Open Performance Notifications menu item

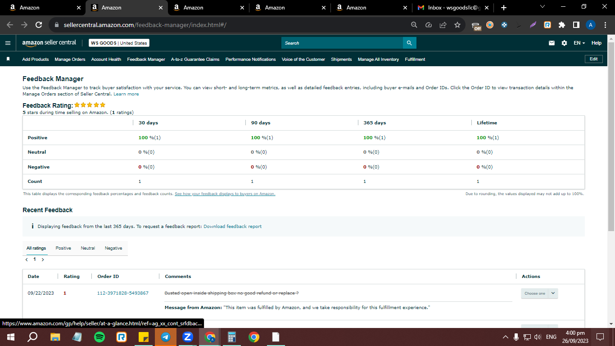(251, 59)
